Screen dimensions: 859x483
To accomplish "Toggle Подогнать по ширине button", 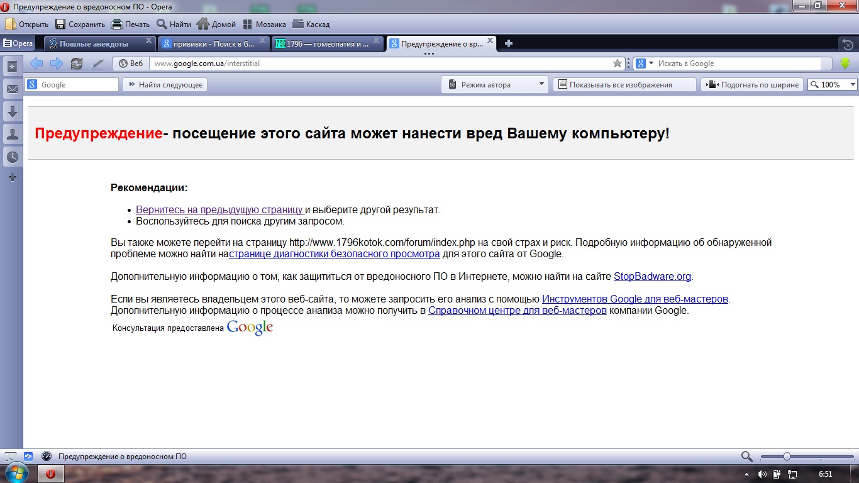I will pyautogui.click(x=752, y=84).
